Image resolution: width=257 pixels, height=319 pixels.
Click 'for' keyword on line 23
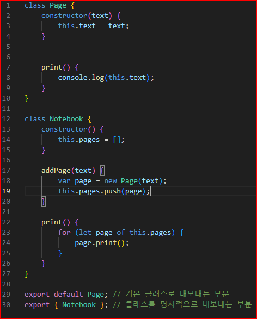coord(64,233)
